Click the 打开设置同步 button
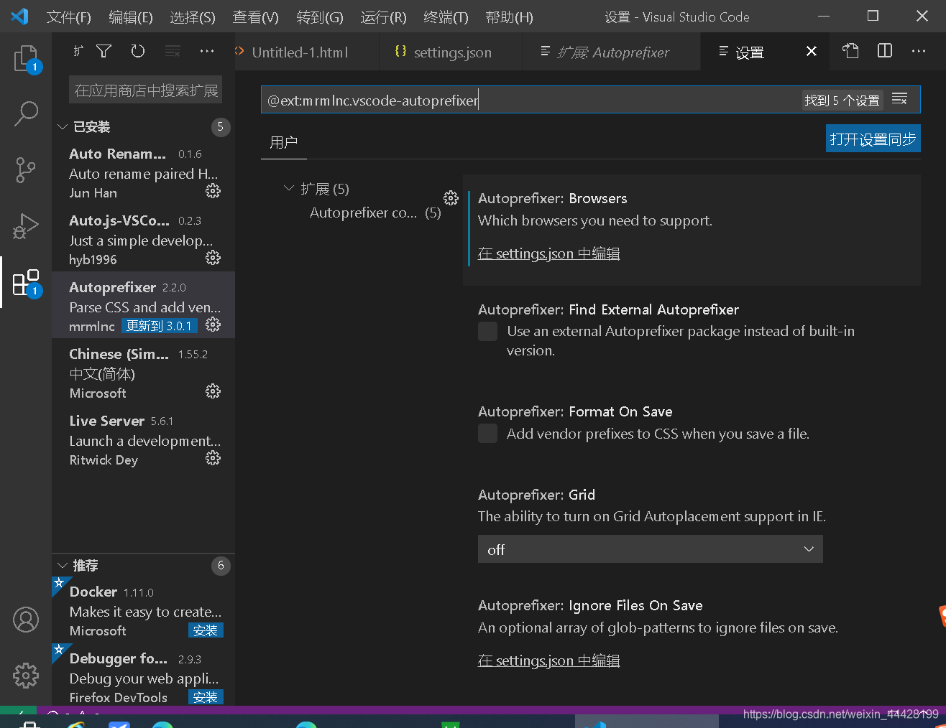The width and height of the screenshot is (946, 728). point(873,139)
